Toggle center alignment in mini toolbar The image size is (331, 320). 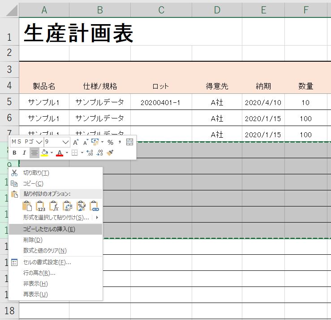click(x=34, y=152)
